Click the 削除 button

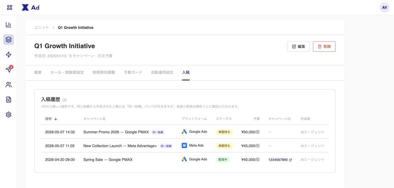324,47
